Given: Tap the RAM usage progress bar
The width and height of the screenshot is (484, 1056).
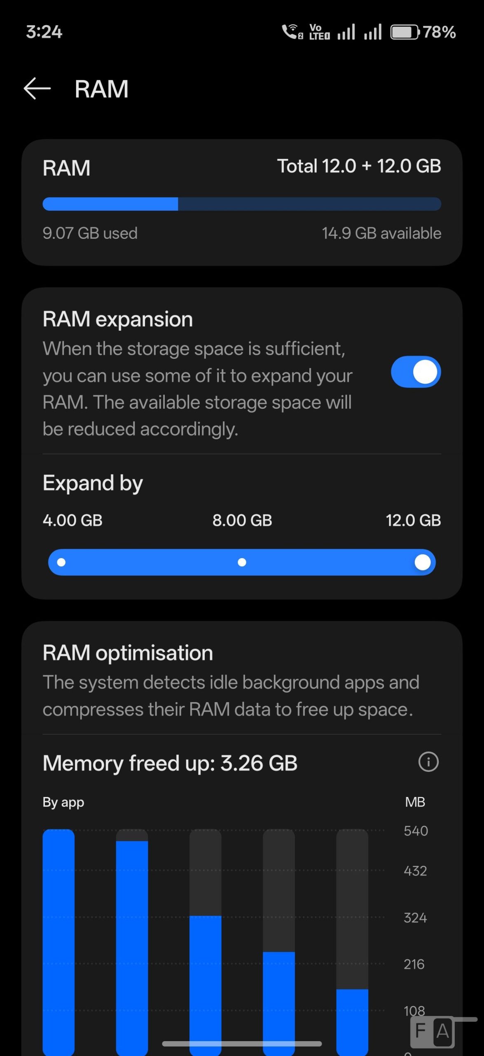Looking at the screenshot, I should 242,204.
